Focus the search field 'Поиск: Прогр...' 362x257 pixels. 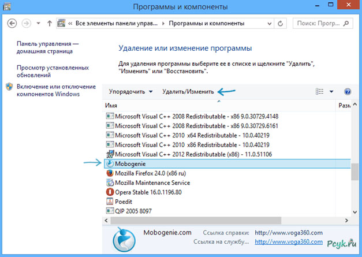tap(323, 23)
